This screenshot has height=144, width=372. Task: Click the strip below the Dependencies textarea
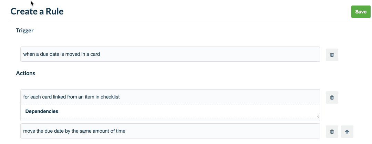[170, 120]
